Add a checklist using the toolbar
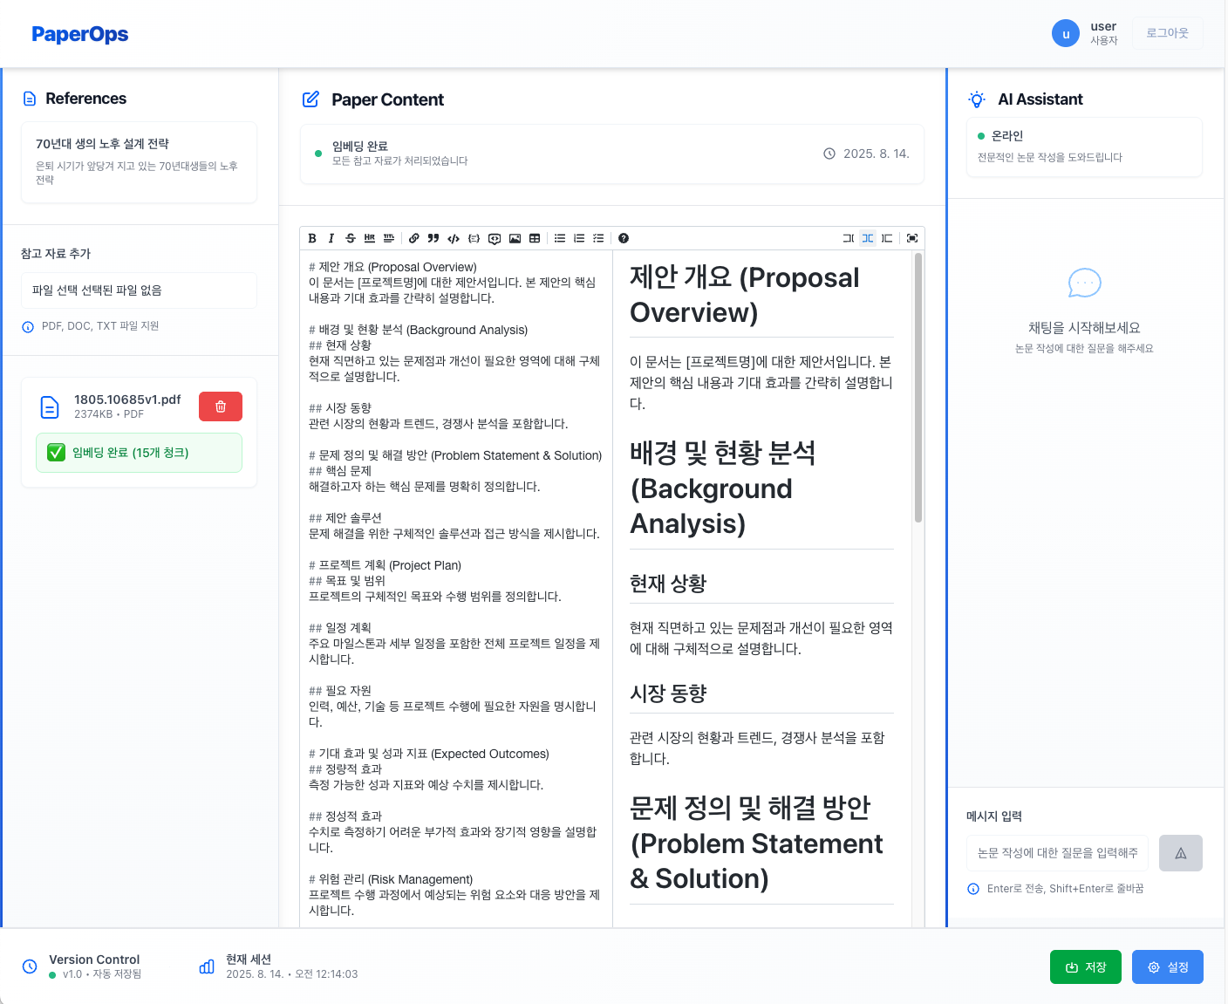This screenshot has height=1004, width=1228. [598, 238]
